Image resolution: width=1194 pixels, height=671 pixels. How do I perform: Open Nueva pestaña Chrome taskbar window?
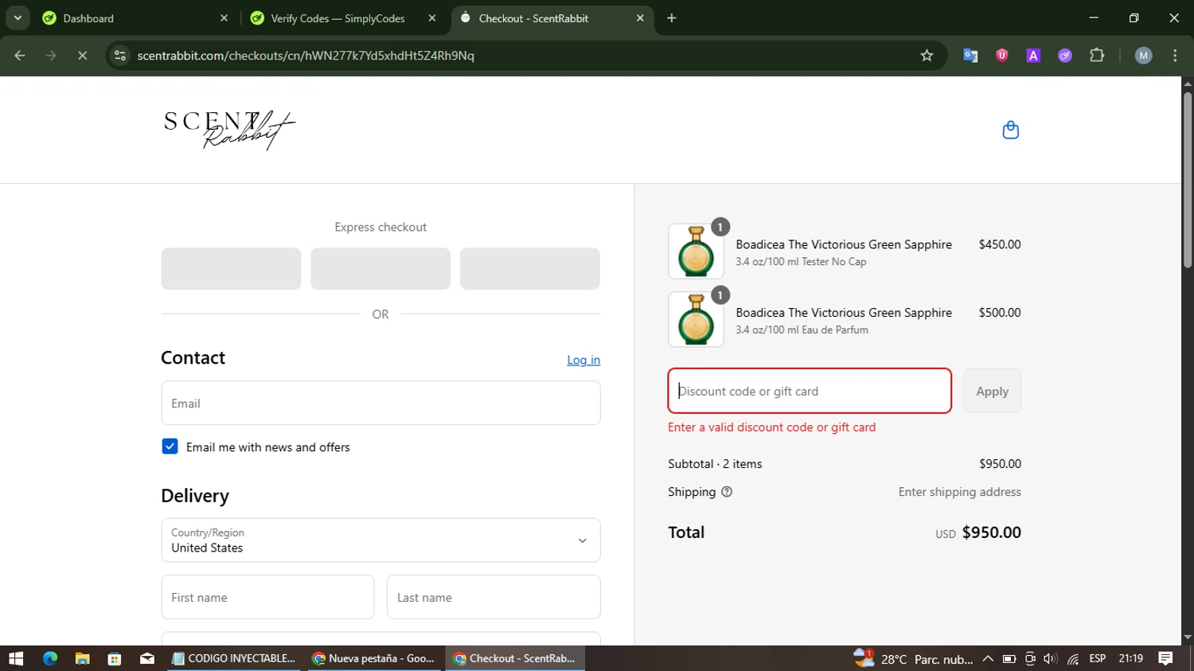374,658
